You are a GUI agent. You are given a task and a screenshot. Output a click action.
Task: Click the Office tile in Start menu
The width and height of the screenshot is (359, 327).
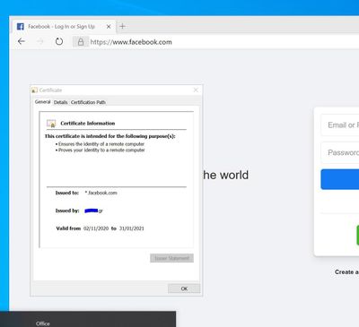43,323
